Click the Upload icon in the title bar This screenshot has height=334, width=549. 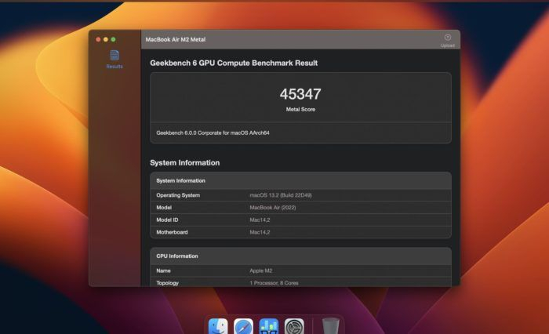tap(448, 38)
